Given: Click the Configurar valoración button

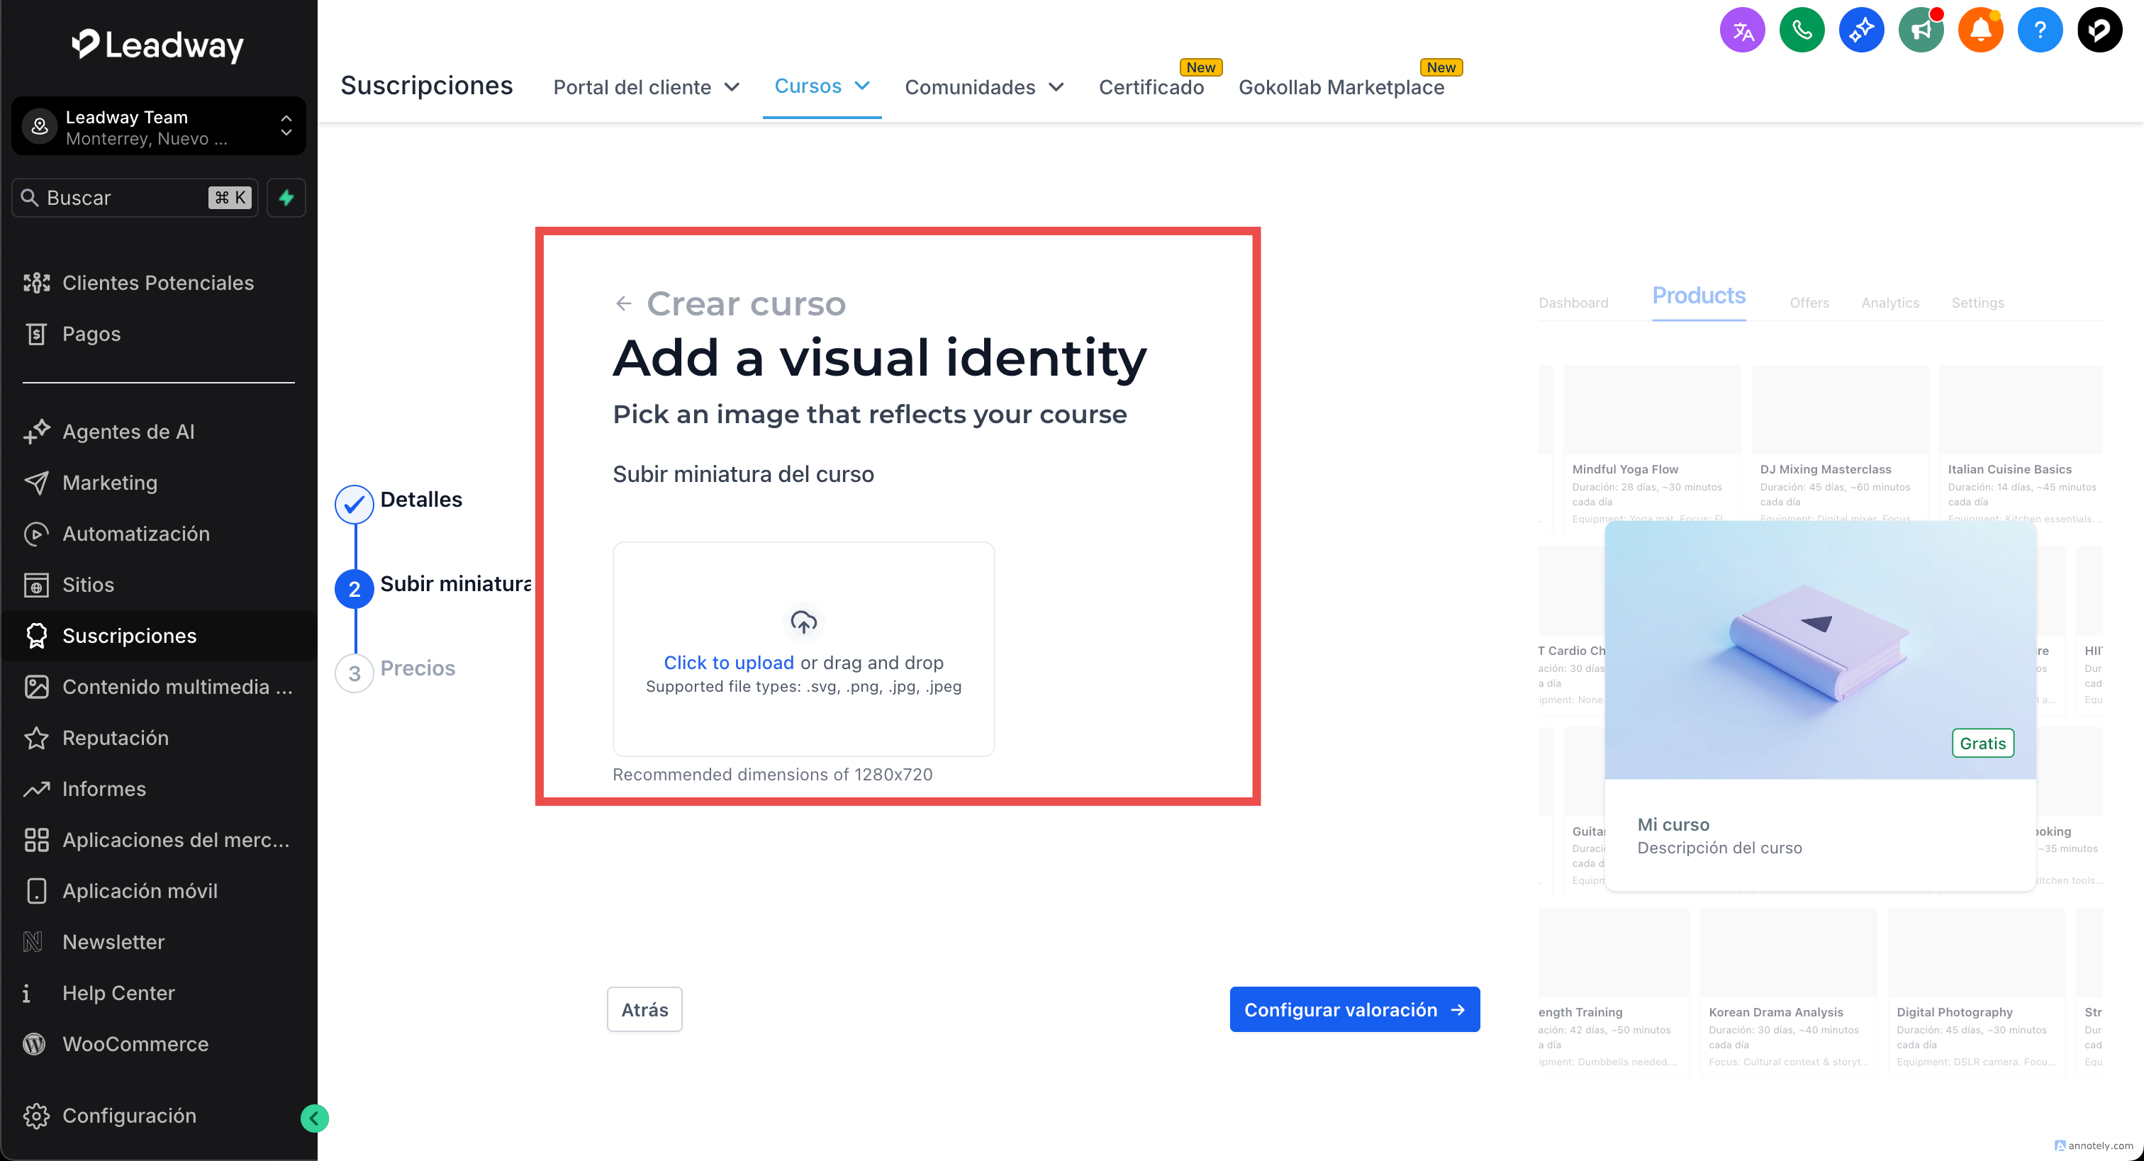Looking at the screenshot, I should [x=1354, y=1009].
